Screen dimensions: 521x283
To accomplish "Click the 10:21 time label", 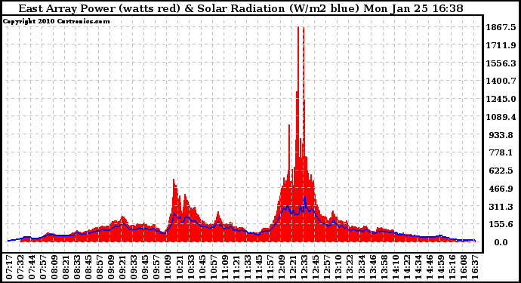I will [179, 267].
